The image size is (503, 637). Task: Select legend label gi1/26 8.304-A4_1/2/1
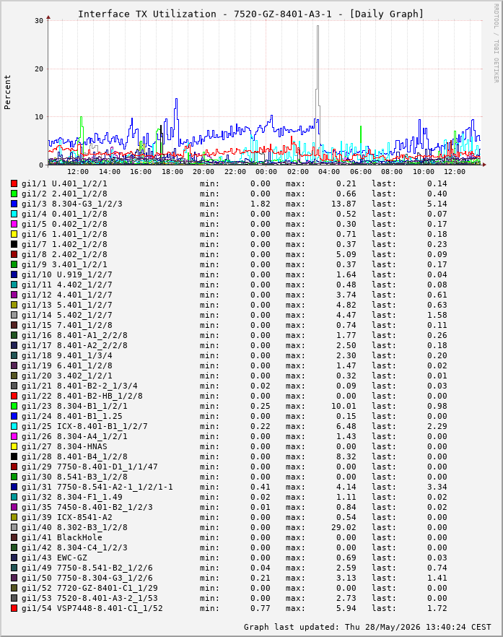click(74, 436)
